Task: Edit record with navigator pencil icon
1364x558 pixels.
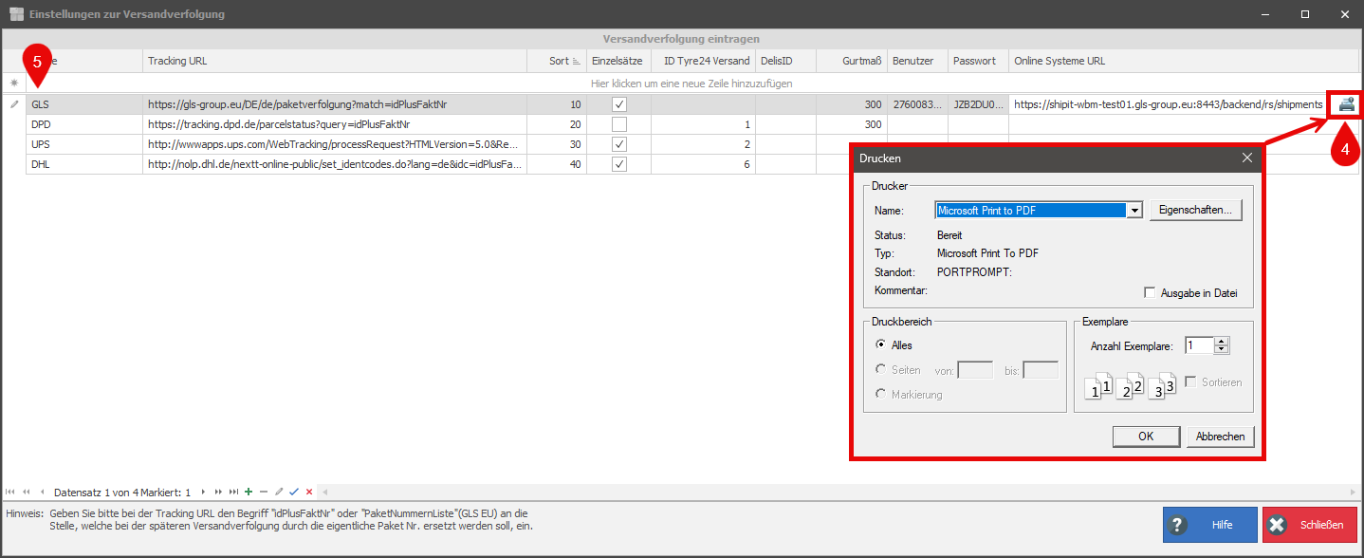Action: pyautogui.click(x=279, y=492)
